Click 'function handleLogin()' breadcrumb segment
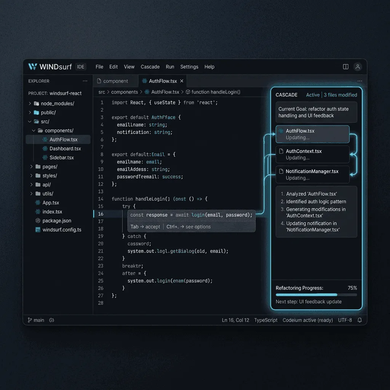Image resolution: width=390 pixels, height=390 pixels. point(216,92)
